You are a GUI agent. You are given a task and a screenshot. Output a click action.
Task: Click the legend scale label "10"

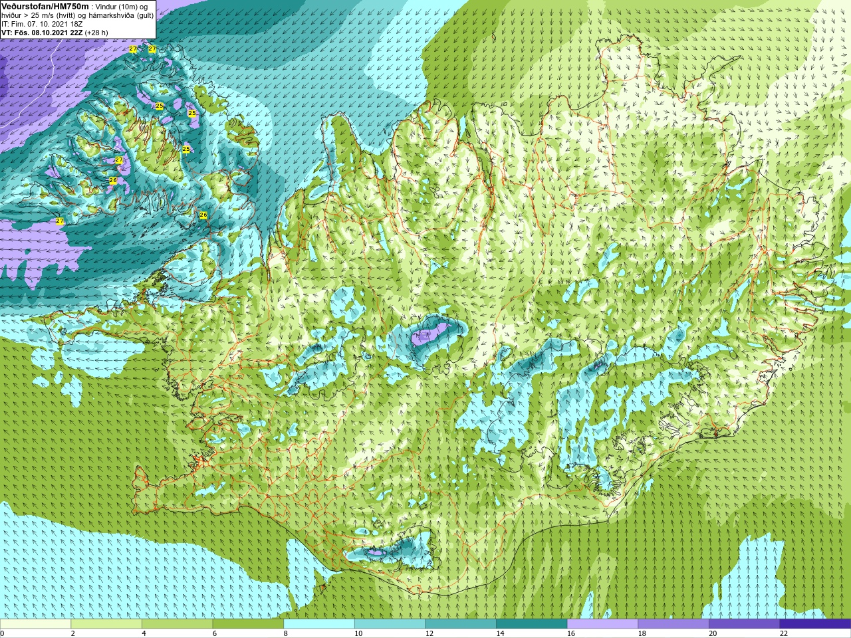[x=358, y=633]
